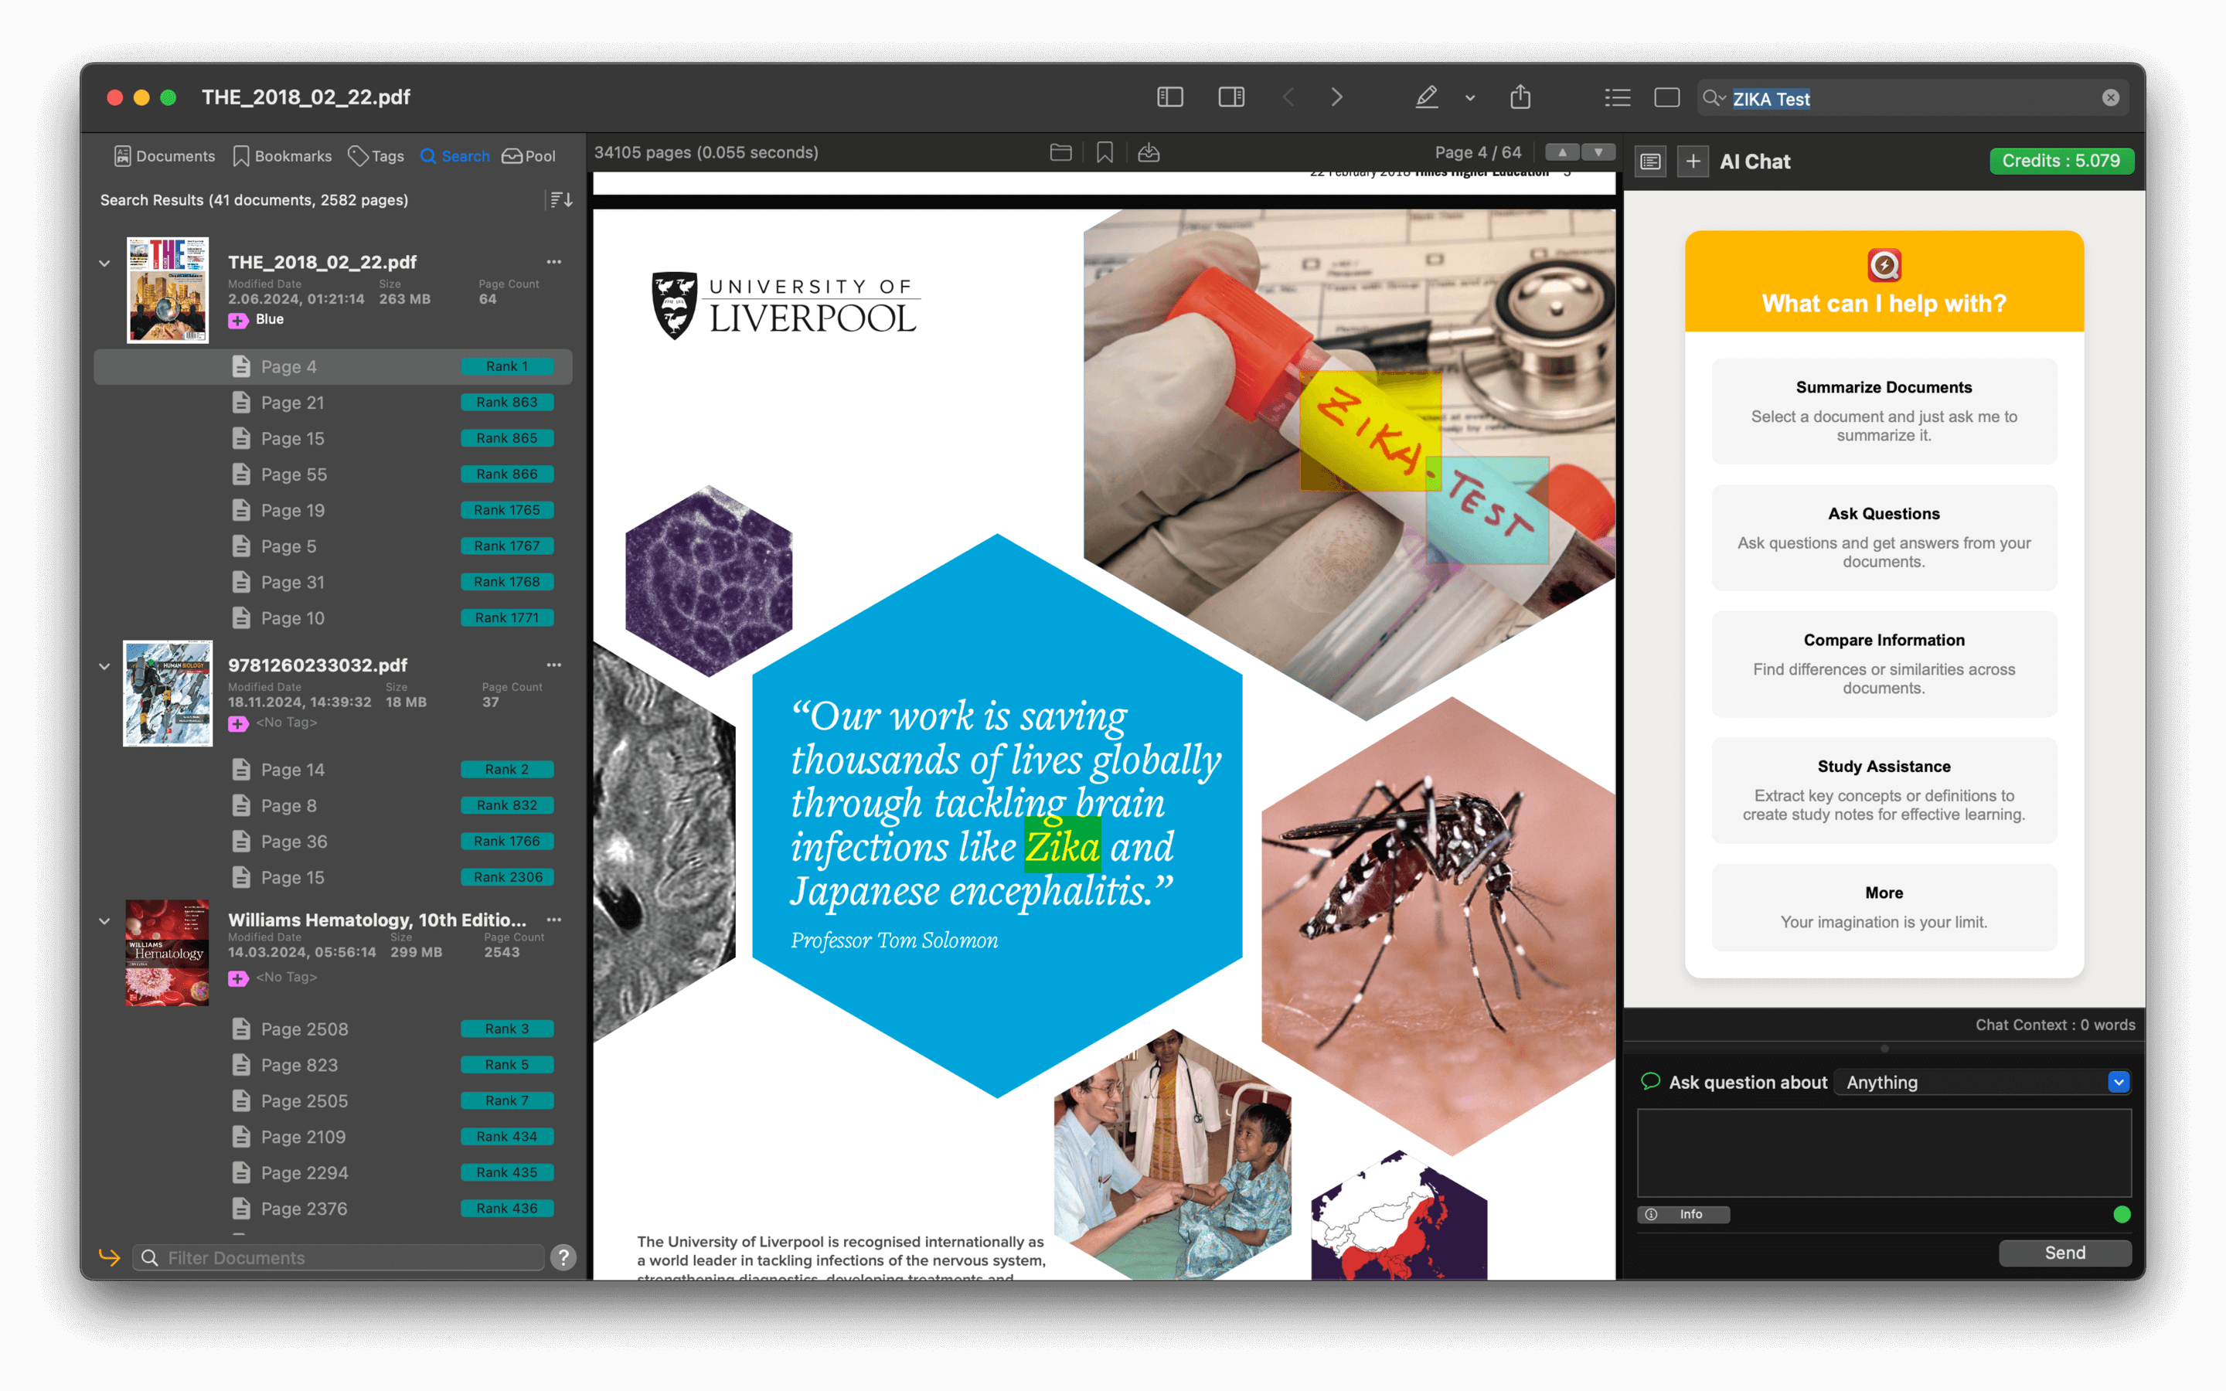
Task: Click the Send button in AI Chat
Action: [x=2066, y=1252]
